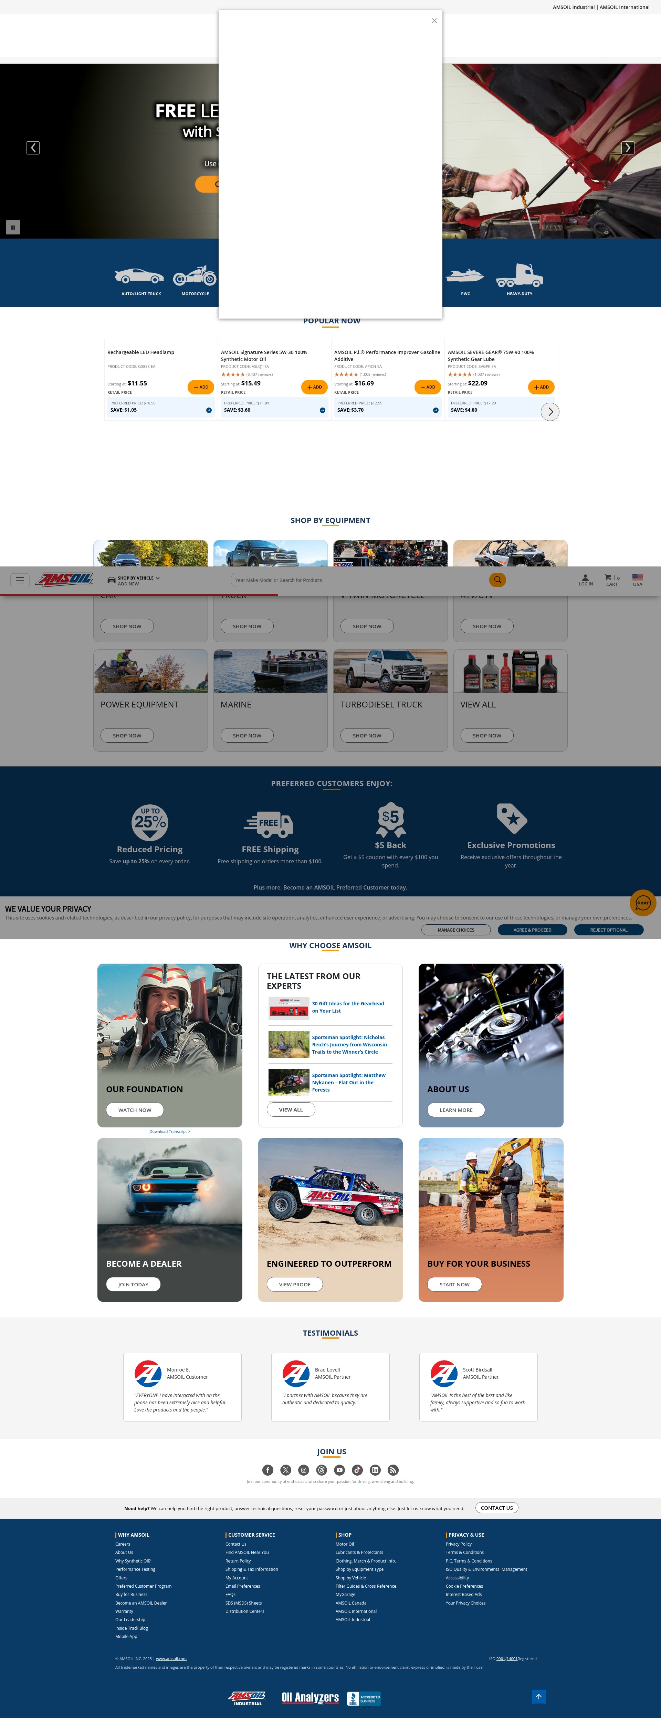Go to previous hero banner slide
The image size is (661, 1718).
point(33,148)
